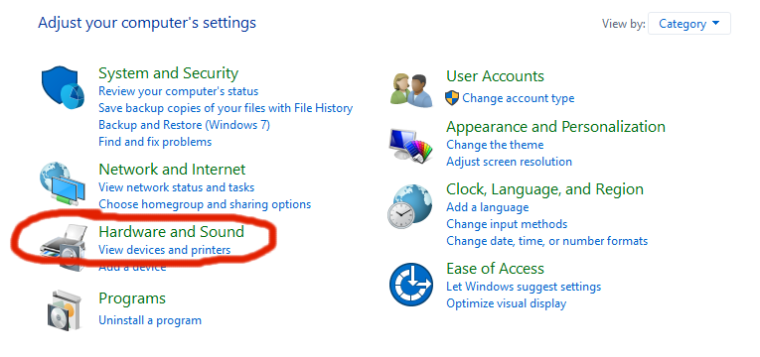Open the Ease of Access icon
760x357 pixels.
411,285
